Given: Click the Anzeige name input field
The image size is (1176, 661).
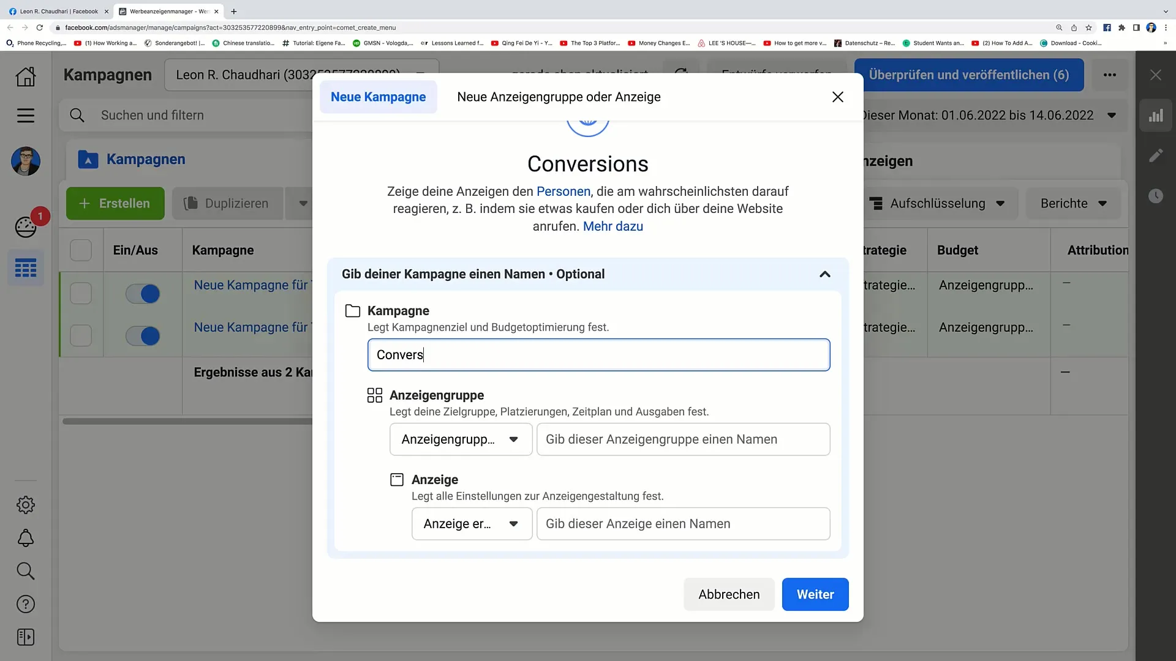Looking at the screenshot, I should pos(683,524).
